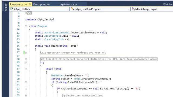The image size is (173, 97).
Task: Click line number 17 in the margin
Action: [18, 53]
